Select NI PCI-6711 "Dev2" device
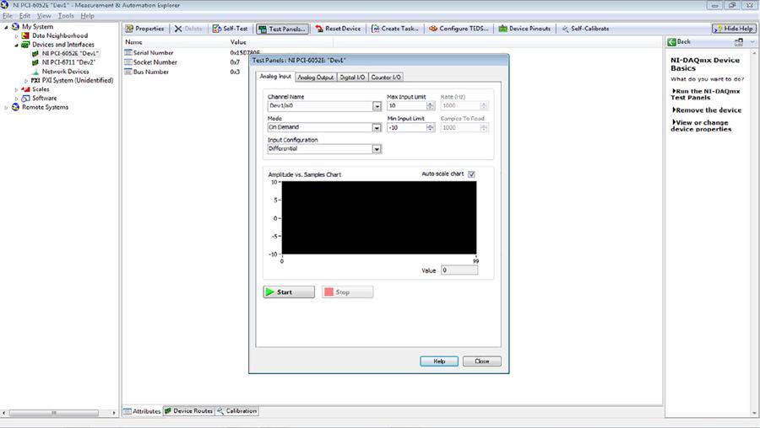The image size is (760, 428). tap(68, 62)
